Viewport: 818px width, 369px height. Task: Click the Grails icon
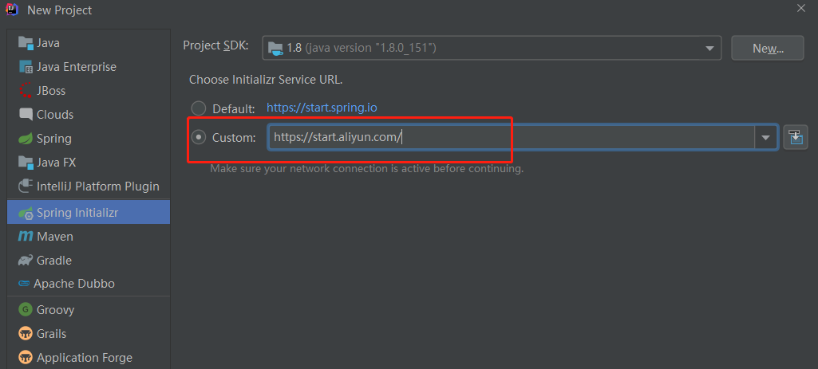[26, 334]
